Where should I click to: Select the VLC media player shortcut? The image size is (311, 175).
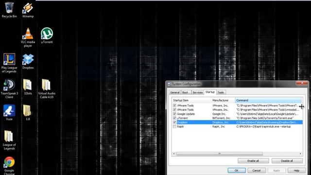click(28, 37)
